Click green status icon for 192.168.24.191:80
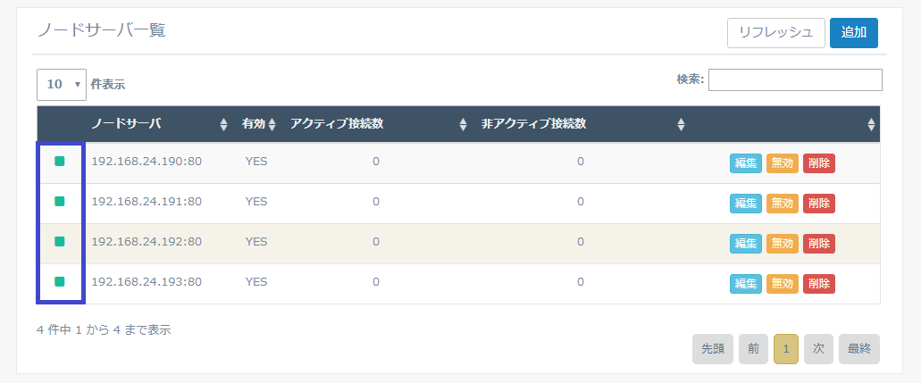 (60, 202)
